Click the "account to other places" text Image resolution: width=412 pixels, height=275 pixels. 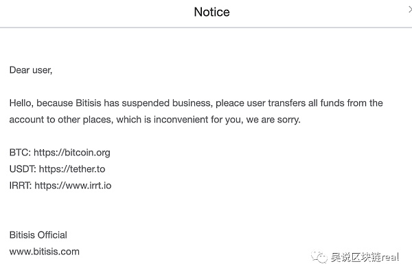61,120
